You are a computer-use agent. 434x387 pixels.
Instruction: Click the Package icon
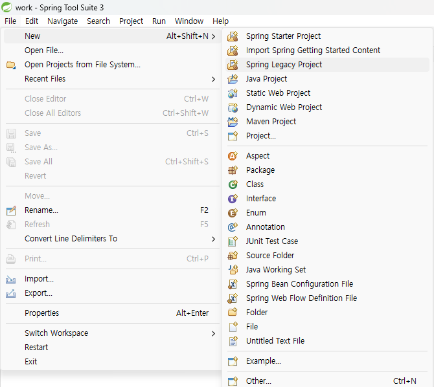[x=233, y=170]
